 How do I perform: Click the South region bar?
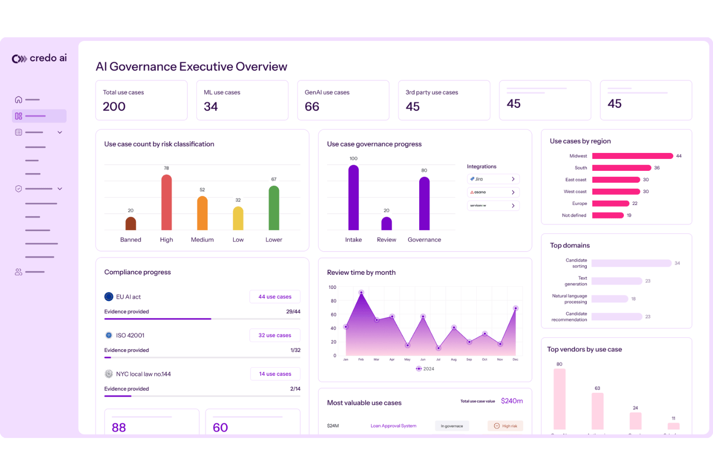[x=622, y=168]
